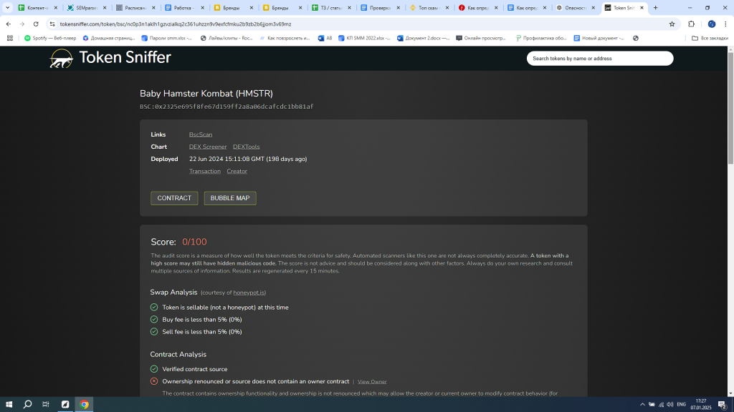This screenshot has width=734, height=412.
Task: Click the green check beside Token is sellable
Action: [154, 308]
